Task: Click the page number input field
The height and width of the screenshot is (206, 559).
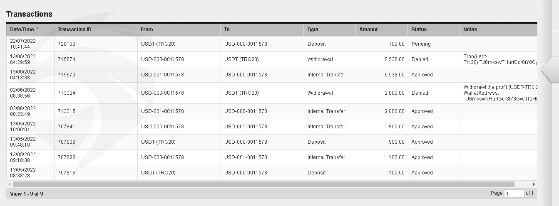Action: [514, 194]
